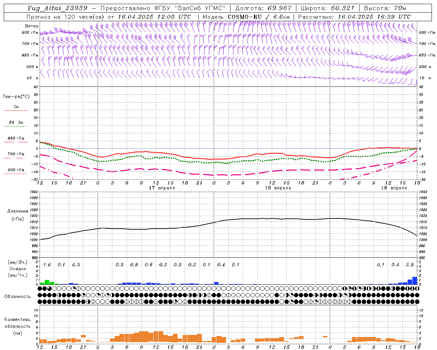
Task: Click the "Td 2м" dew point legend entry
Action: [16, 122]
